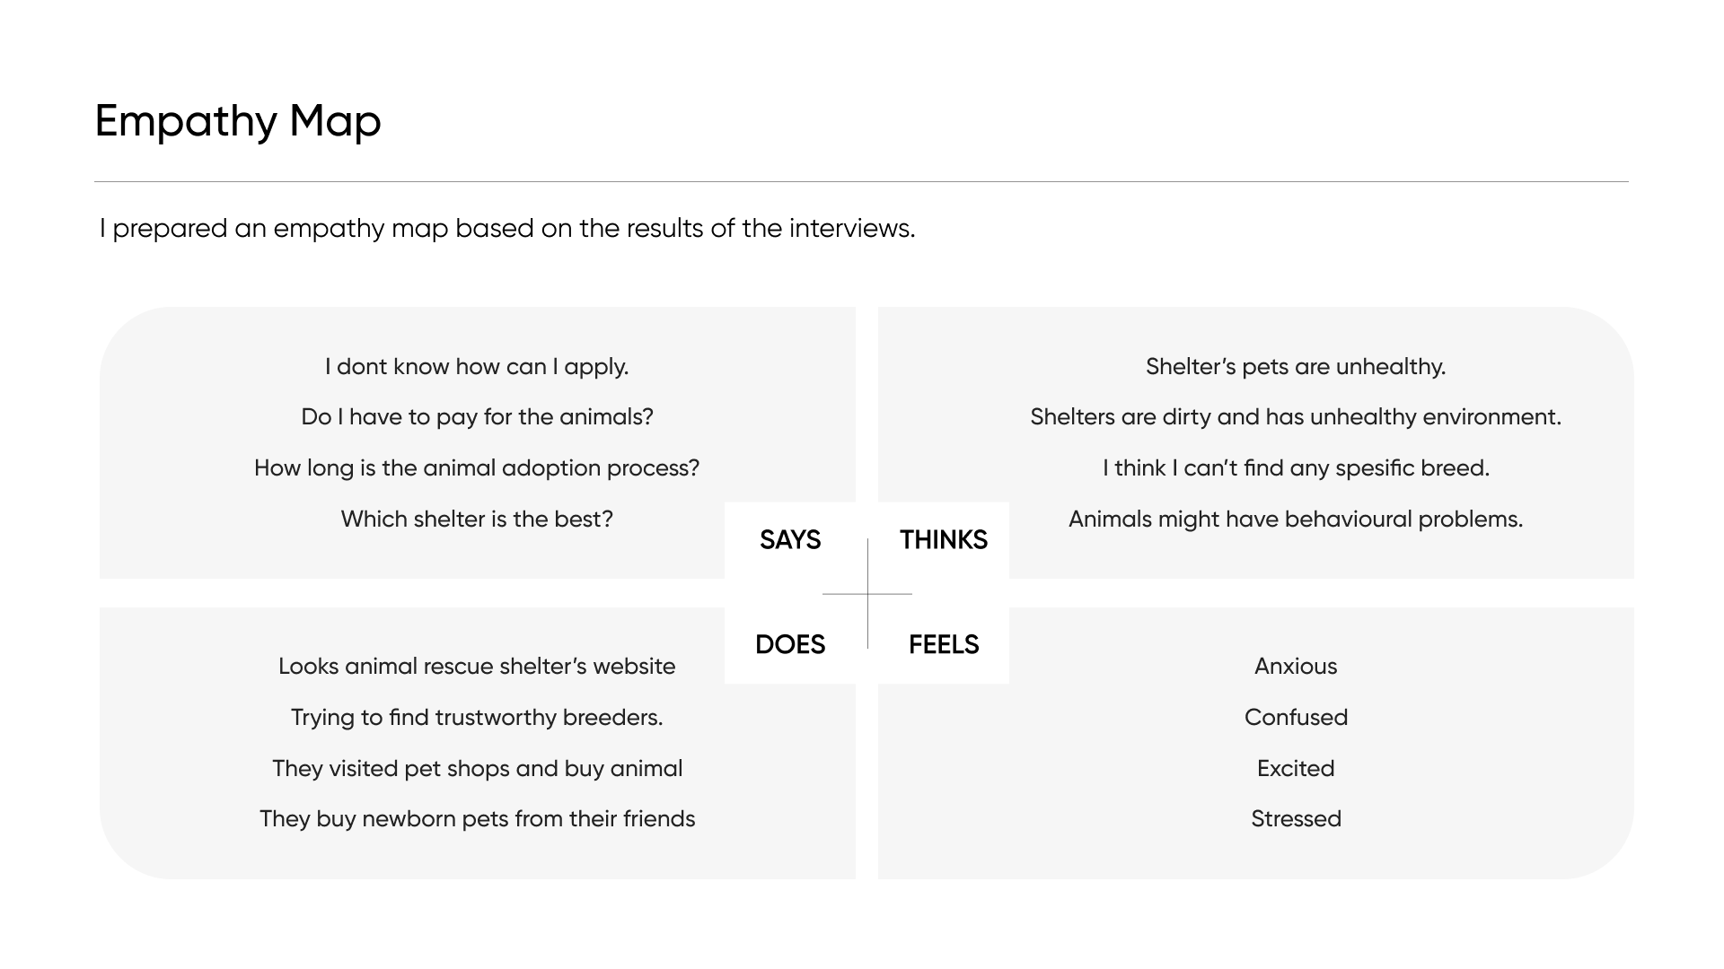Click the word "Stressed"

[1296, 819]
